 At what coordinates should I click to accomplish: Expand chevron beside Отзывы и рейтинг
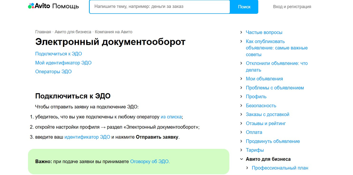pos(241,123)
